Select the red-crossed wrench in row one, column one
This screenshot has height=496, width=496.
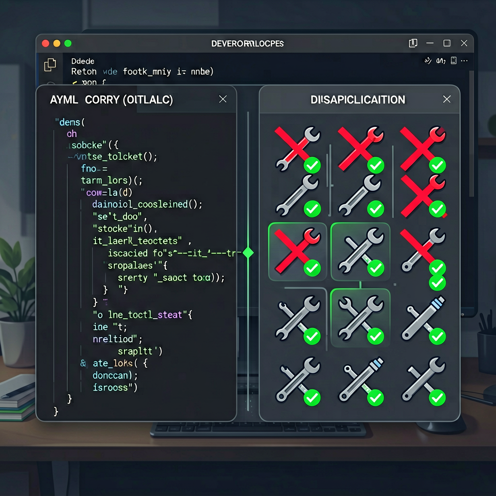tap(298, 149)
